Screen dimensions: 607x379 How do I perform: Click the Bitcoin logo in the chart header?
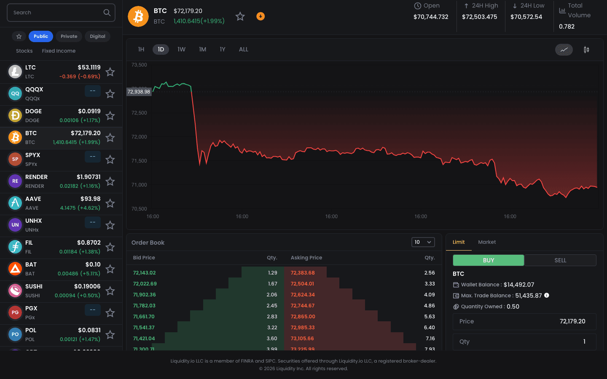138,16
